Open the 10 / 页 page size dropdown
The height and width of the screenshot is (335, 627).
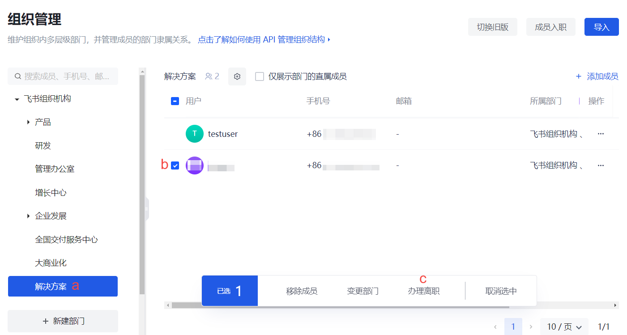click(x=563, y=327)
